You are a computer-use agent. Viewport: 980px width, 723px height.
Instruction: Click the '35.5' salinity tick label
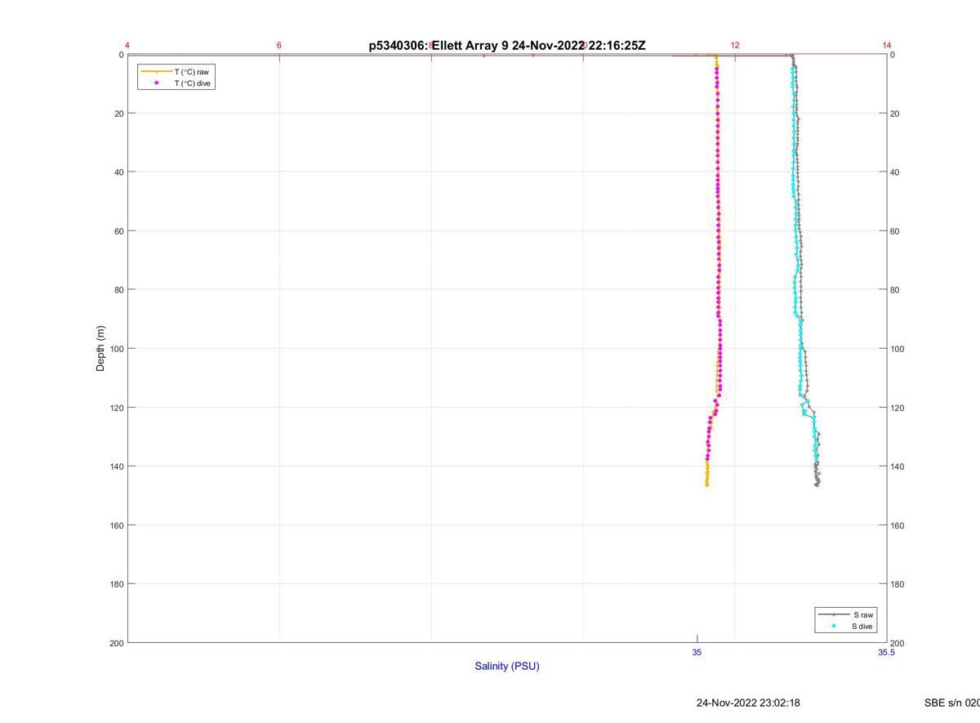(886, 652)
